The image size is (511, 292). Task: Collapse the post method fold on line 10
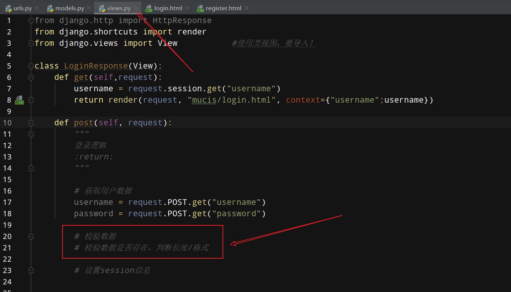31,123
